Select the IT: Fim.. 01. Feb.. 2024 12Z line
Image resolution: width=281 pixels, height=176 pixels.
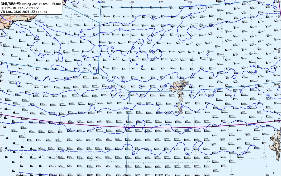[20, 8]
